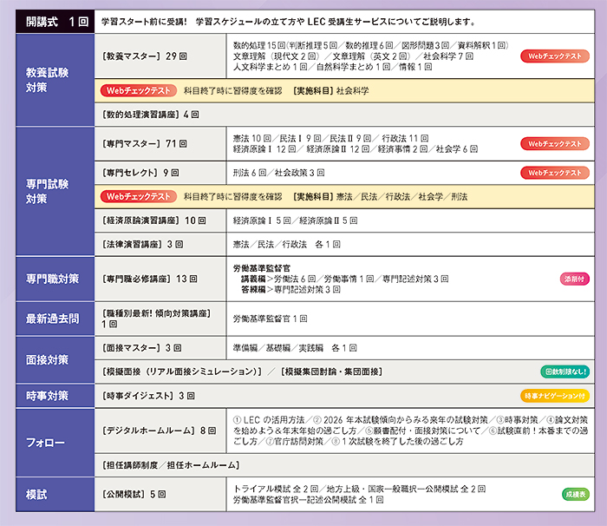Select the [経済原論演習講座] 10回 course
This screenshot has height=526, width=607.
pyautogui.click(x=151, y=220)
